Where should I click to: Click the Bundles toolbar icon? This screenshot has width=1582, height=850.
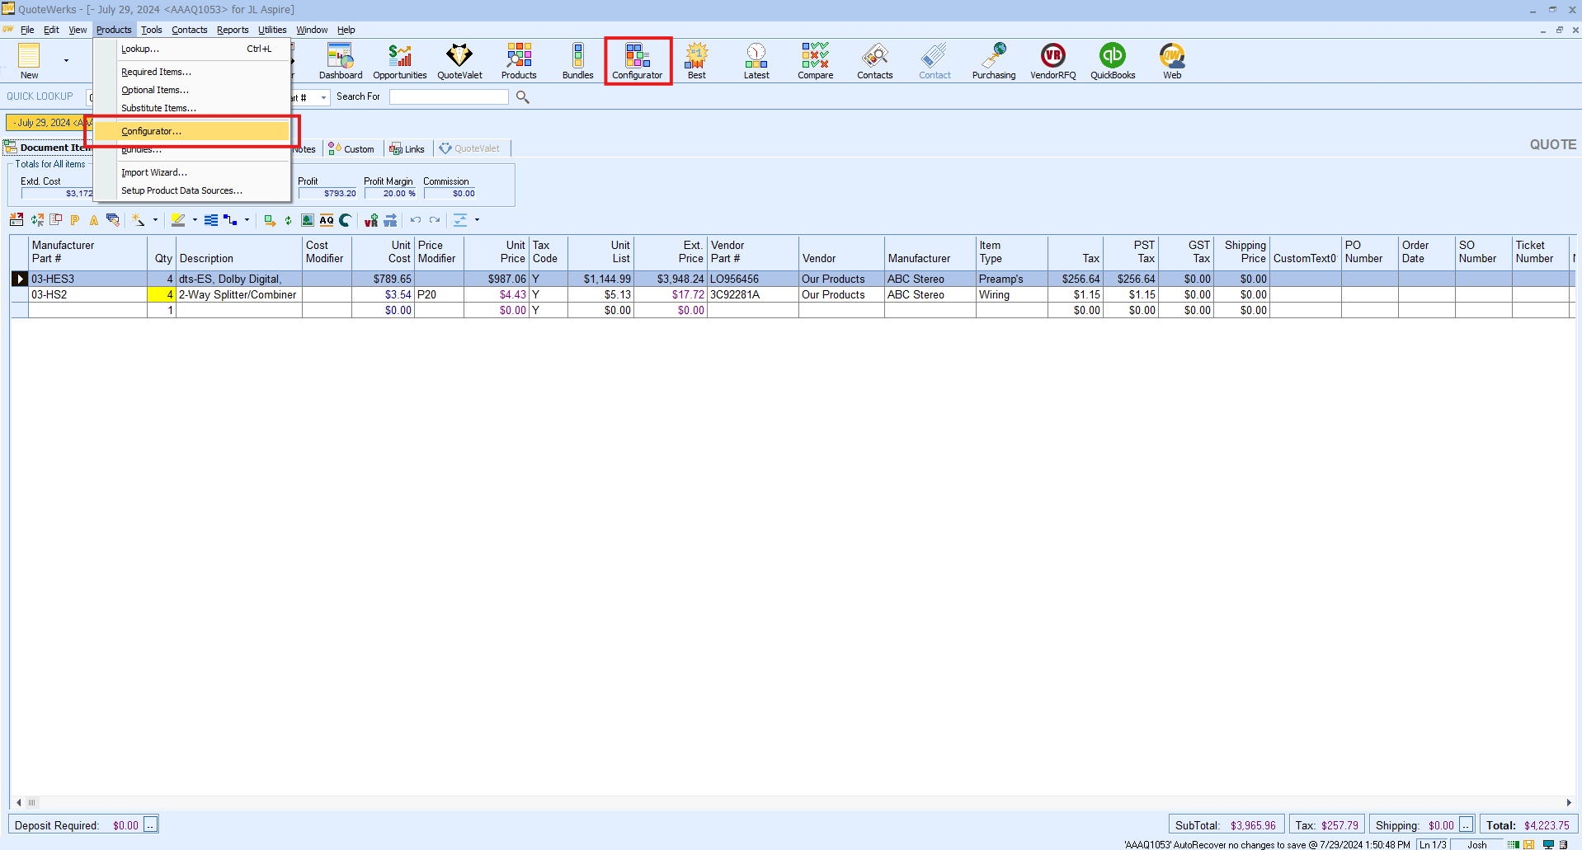point(577,61)
